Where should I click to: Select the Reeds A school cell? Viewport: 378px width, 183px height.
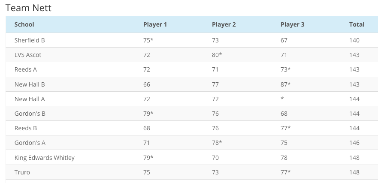tap(26, 69)
